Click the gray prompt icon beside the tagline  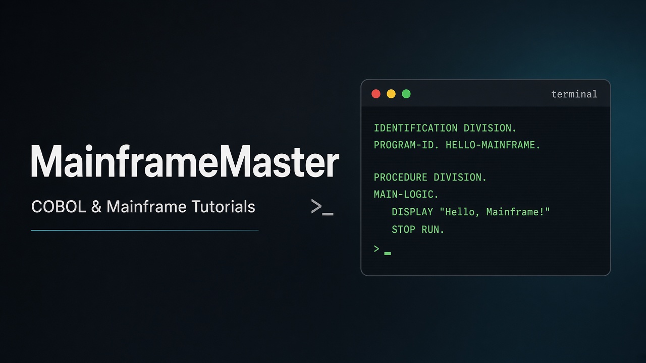pos(322,207)
